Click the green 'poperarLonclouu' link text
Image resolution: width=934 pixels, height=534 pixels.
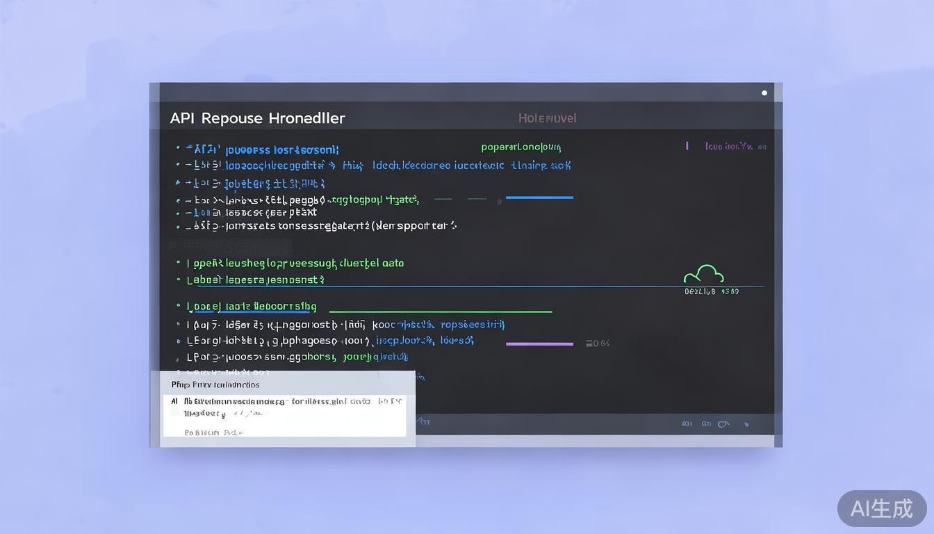click(521, 147)
